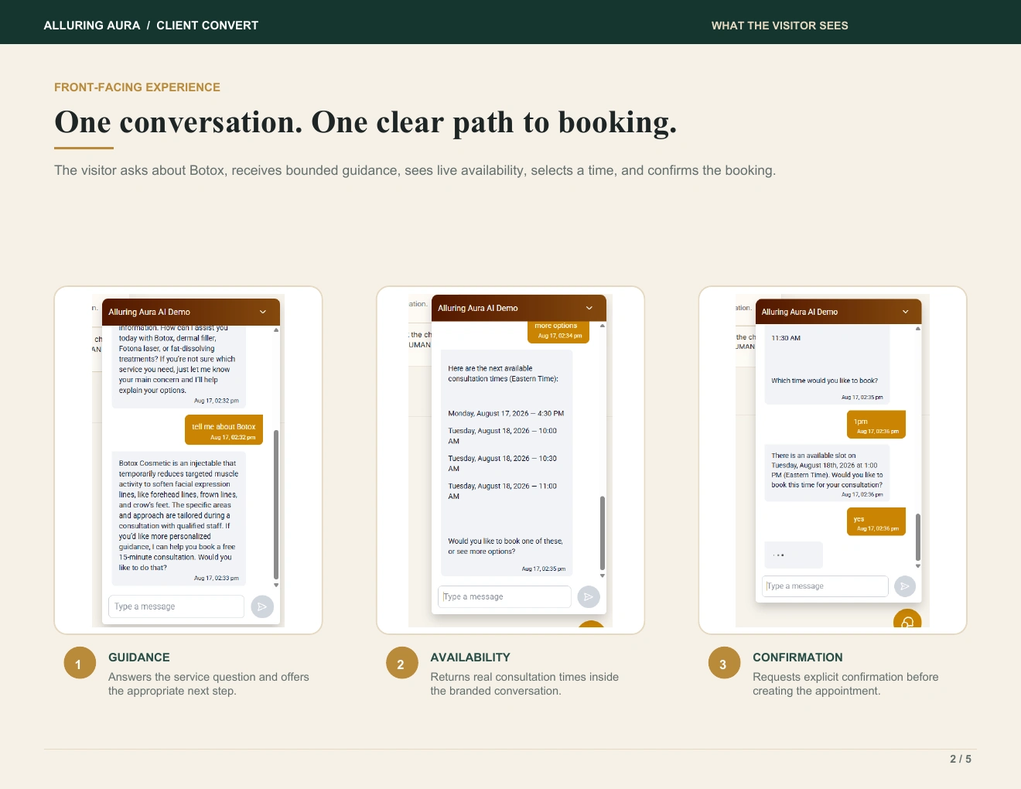Click 'more options' message bubble
Viewport: 1021px width, 789px height.
[558, 331]
